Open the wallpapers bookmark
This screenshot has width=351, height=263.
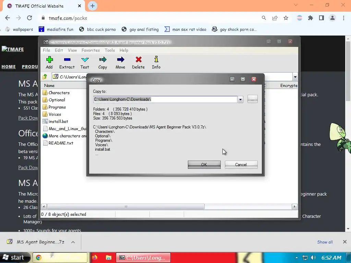tap(19, 29)
